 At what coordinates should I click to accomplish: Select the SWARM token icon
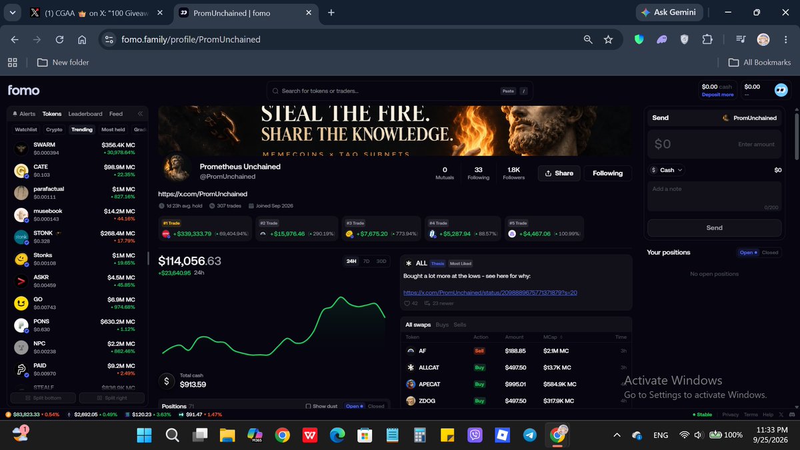tap(21, 148)
